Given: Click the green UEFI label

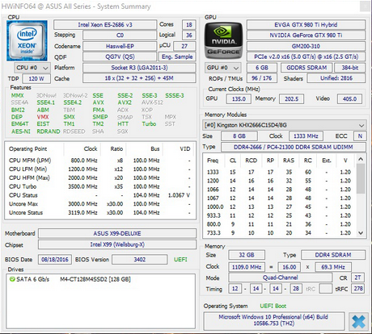Looking at the screenshot, I should pos(180,260).
